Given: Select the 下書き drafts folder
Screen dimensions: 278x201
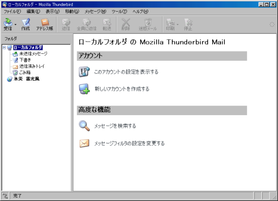Looking at the screenshot, I should (x=25, y=60).
